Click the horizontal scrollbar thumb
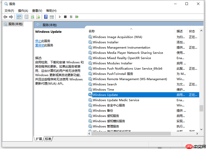This screenshot has width=206, height=149. click(131, 133)
